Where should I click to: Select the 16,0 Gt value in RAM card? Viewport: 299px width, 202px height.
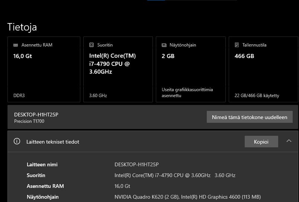(23, 56)
